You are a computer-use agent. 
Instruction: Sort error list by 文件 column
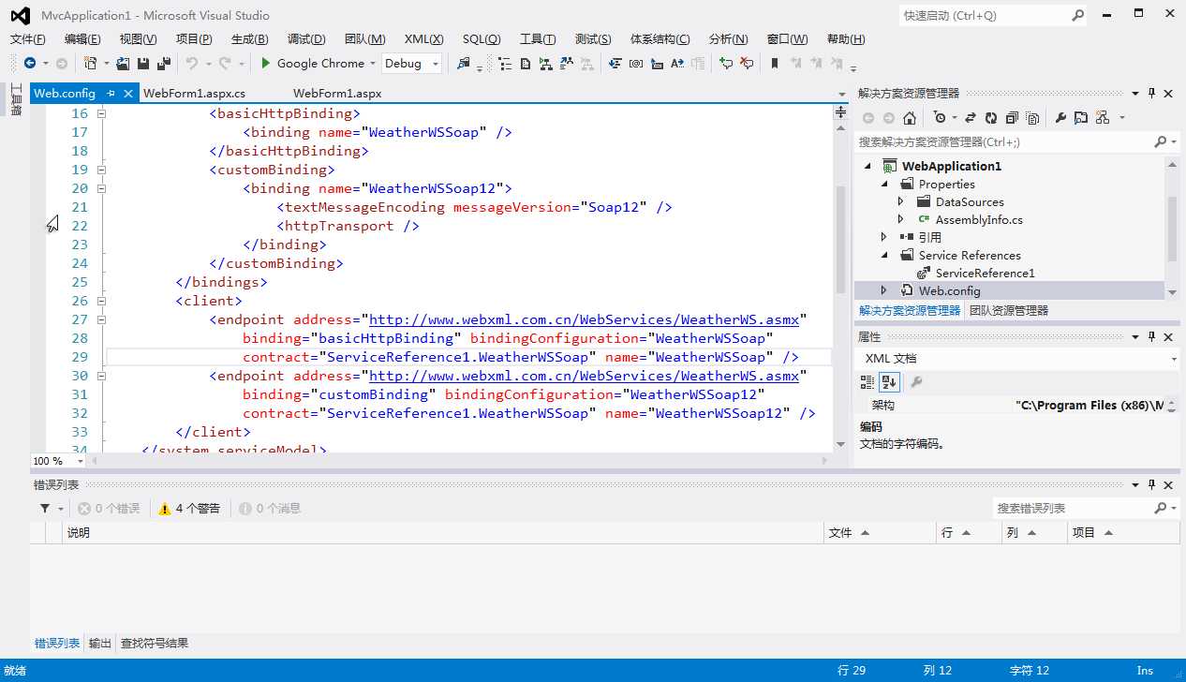click(880, 532)
